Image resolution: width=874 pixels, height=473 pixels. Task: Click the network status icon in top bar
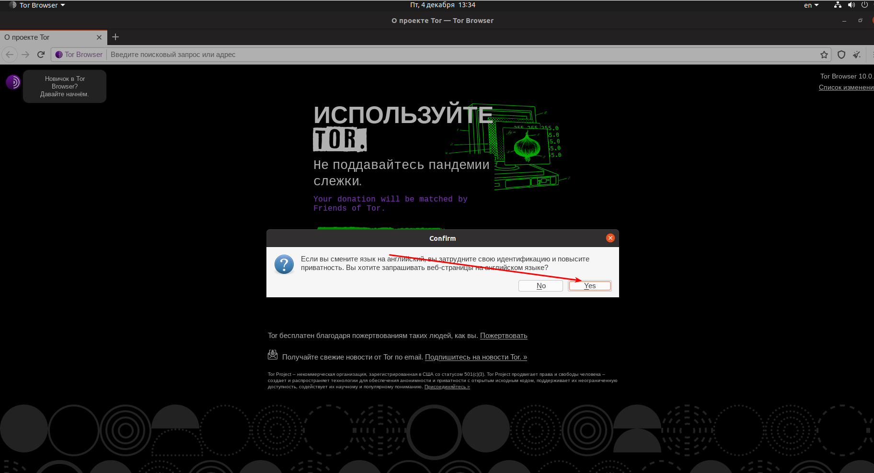838,5
